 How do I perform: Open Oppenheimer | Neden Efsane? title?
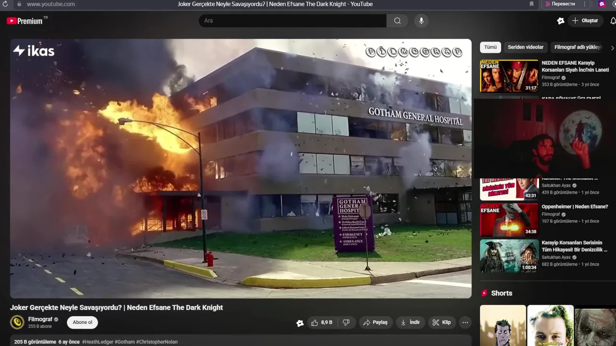[575, 207]
